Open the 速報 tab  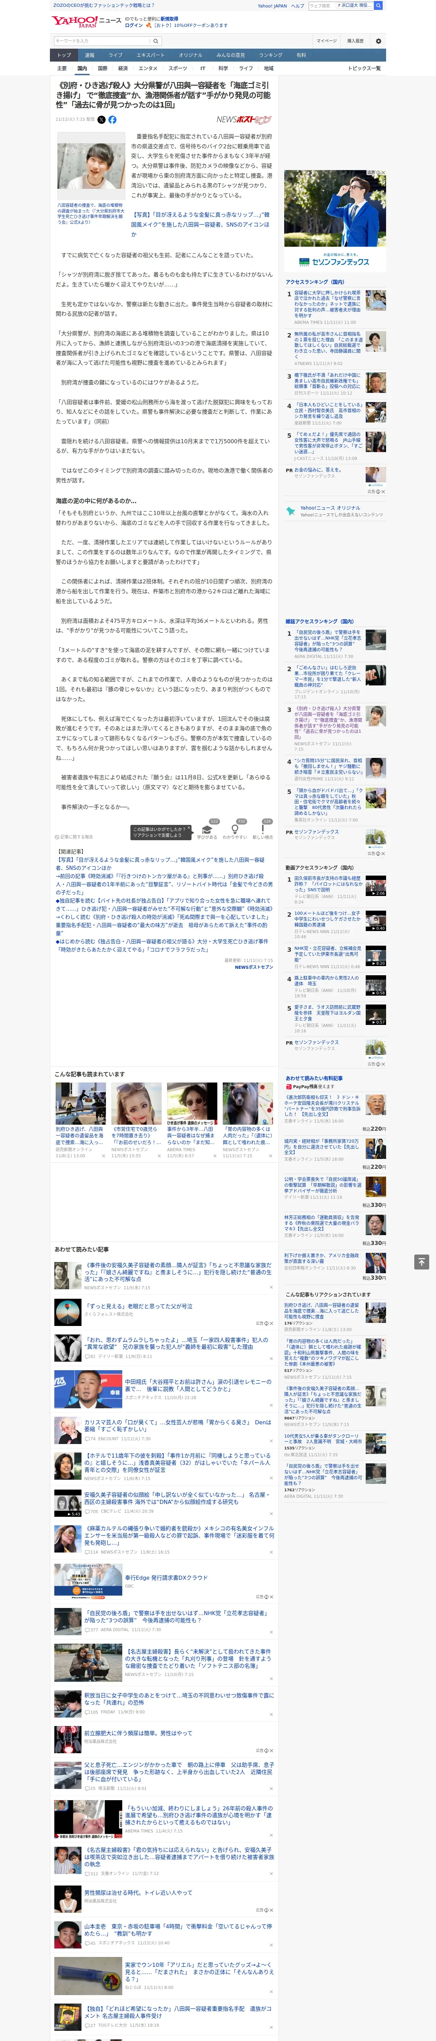pyautogui.click(x=89, y=55)
